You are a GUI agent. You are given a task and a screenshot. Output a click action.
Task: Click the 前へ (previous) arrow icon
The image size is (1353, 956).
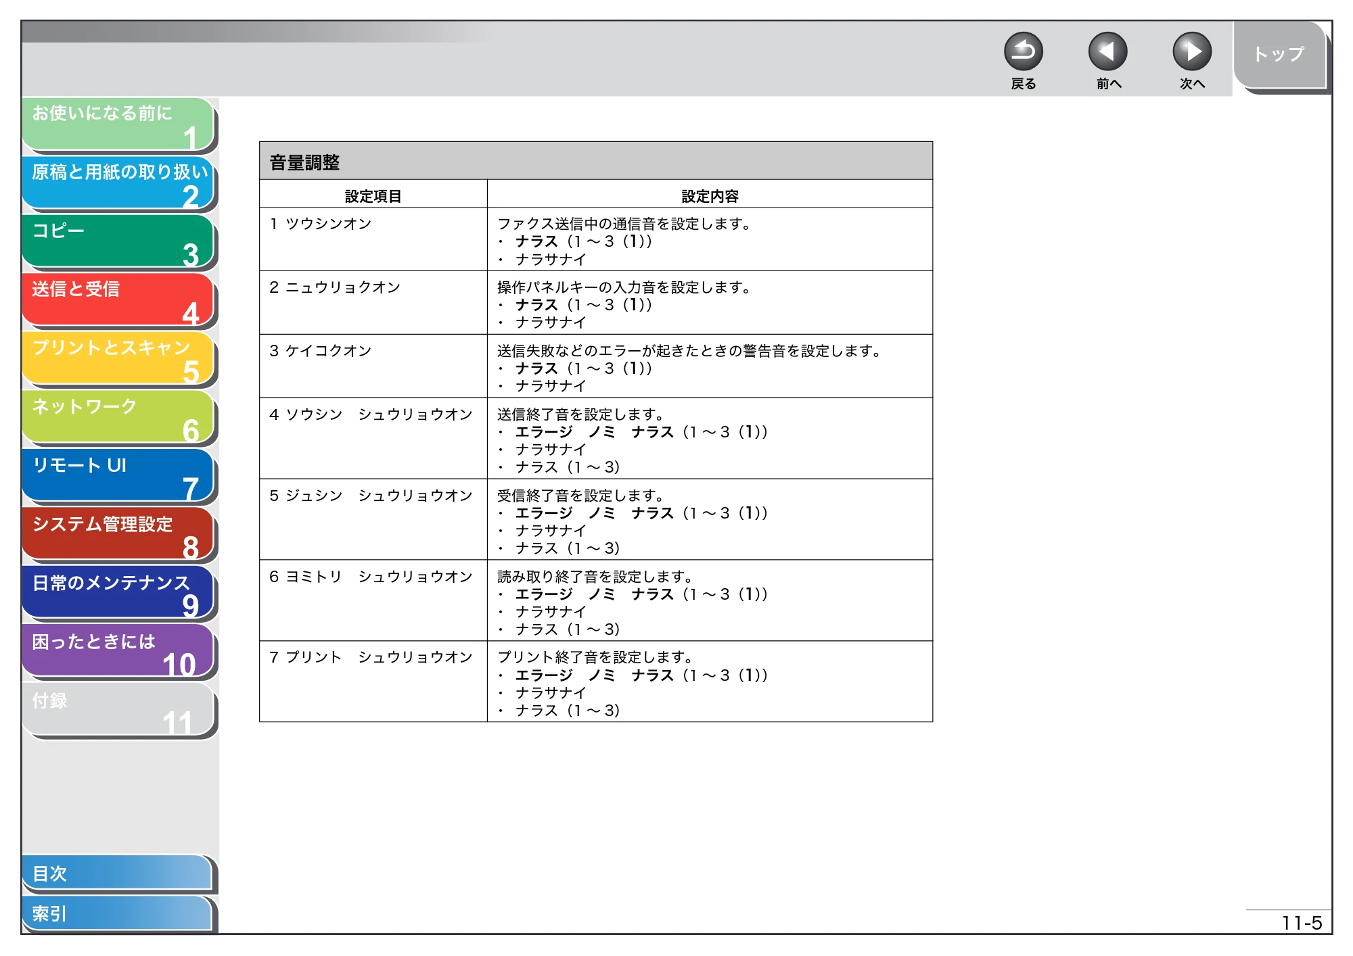(1107, 51)
